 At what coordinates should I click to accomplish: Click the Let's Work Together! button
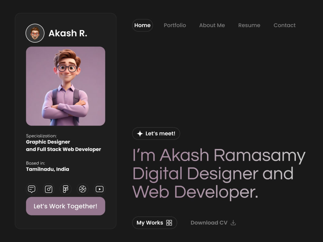(66, 206)
